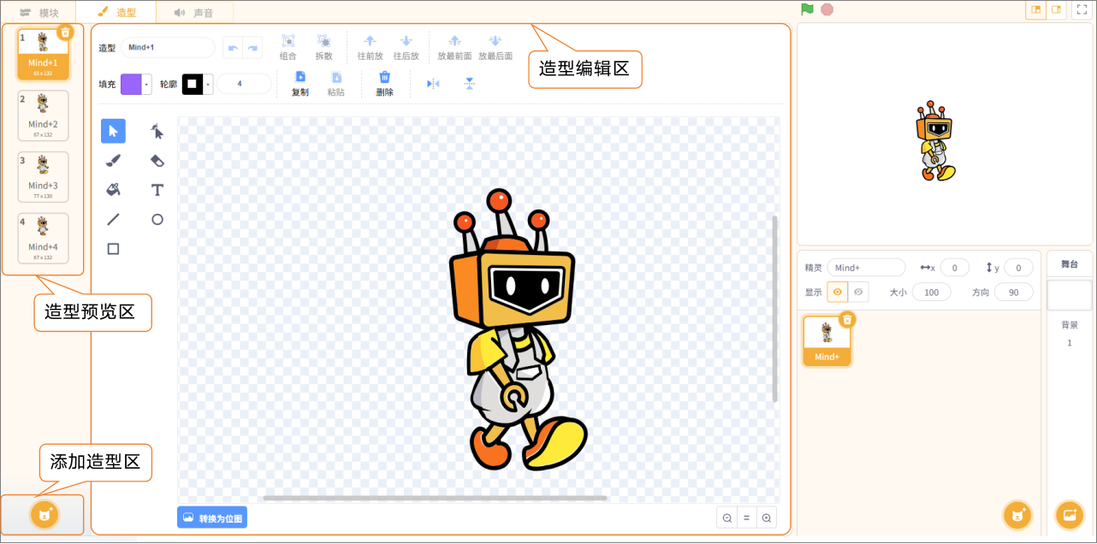1097x544 pixels.
Task: Click the purple fill color swatch
Action: (x=131, y=84)
